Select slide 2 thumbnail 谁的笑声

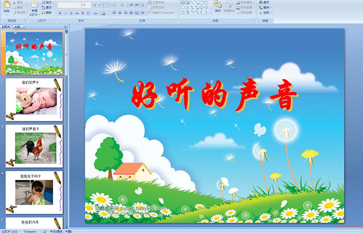34,100
